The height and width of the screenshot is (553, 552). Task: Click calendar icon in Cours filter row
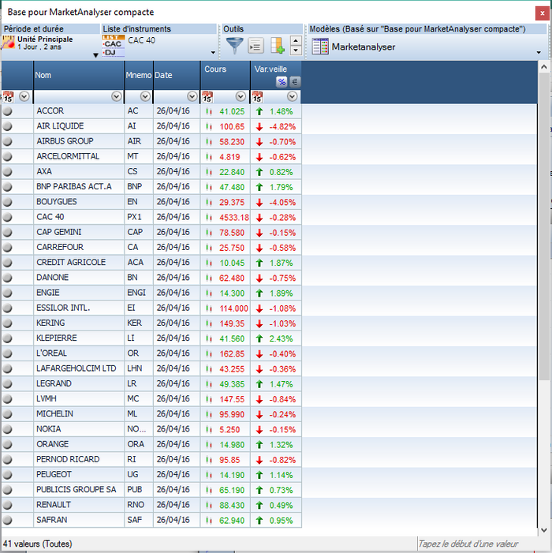207,96
